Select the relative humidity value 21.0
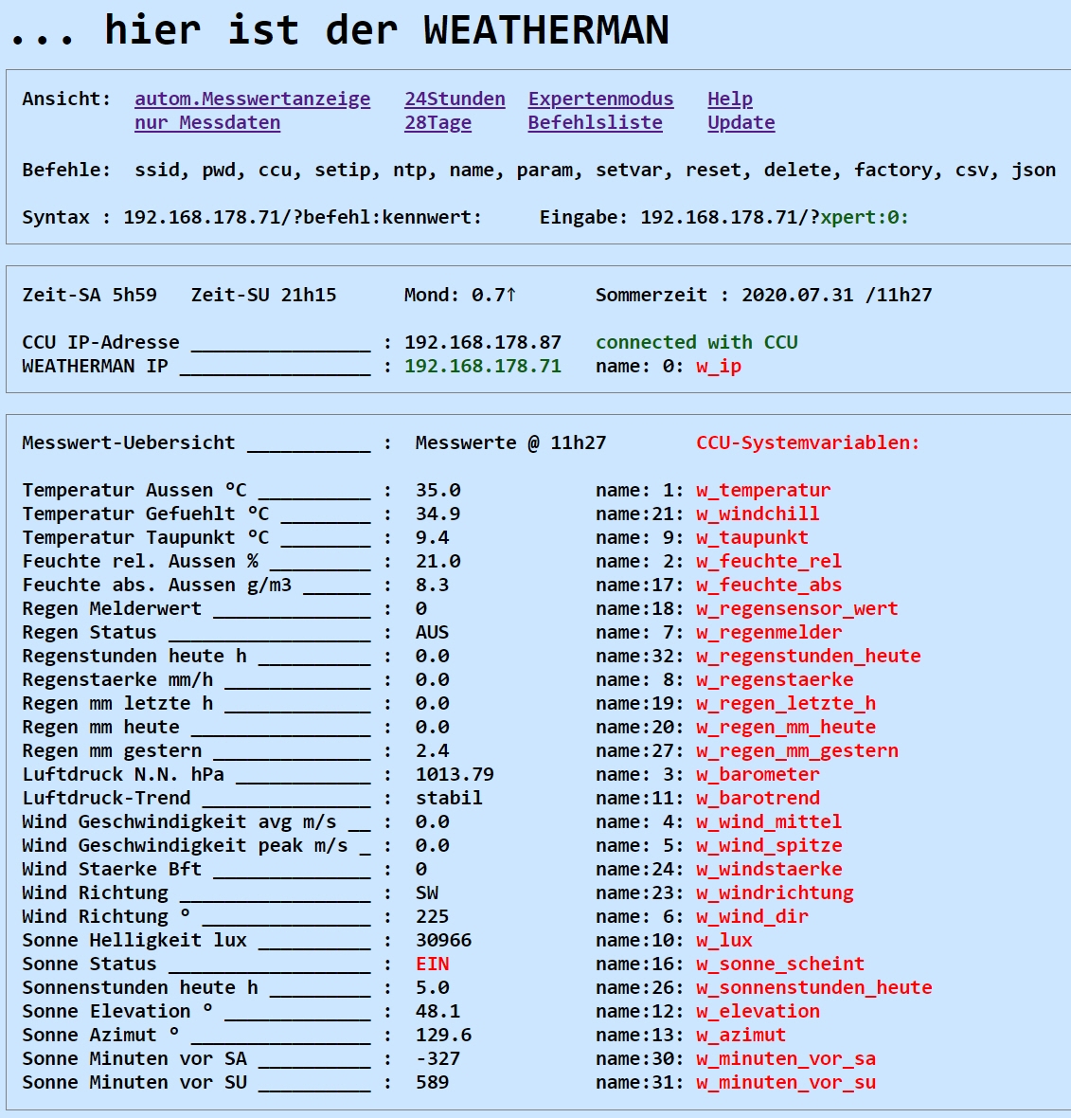This screenshot has height=1118, width=1071. pyautogui.click(x=437, y=561)
